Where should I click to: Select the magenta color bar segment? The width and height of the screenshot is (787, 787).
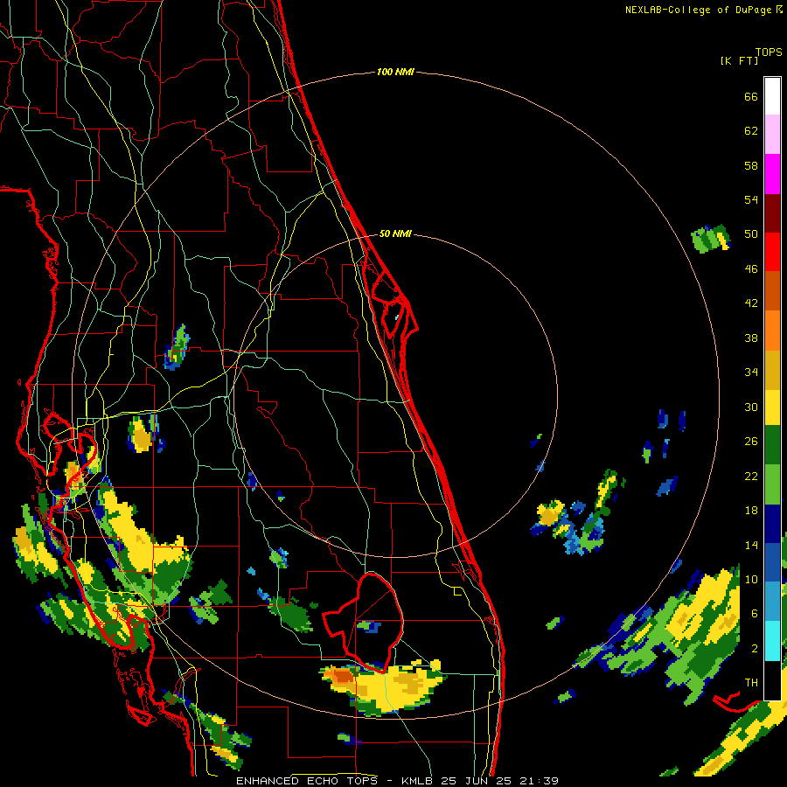[x=772, y=174]
